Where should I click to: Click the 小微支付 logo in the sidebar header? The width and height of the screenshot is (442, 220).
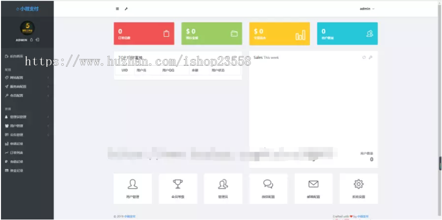28,9
